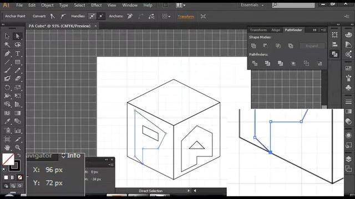Select the Rectangle tool

click(17, 62)
